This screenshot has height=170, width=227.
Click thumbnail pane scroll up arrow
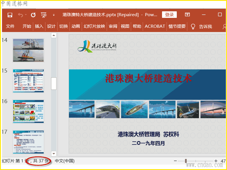coord(54,35)
